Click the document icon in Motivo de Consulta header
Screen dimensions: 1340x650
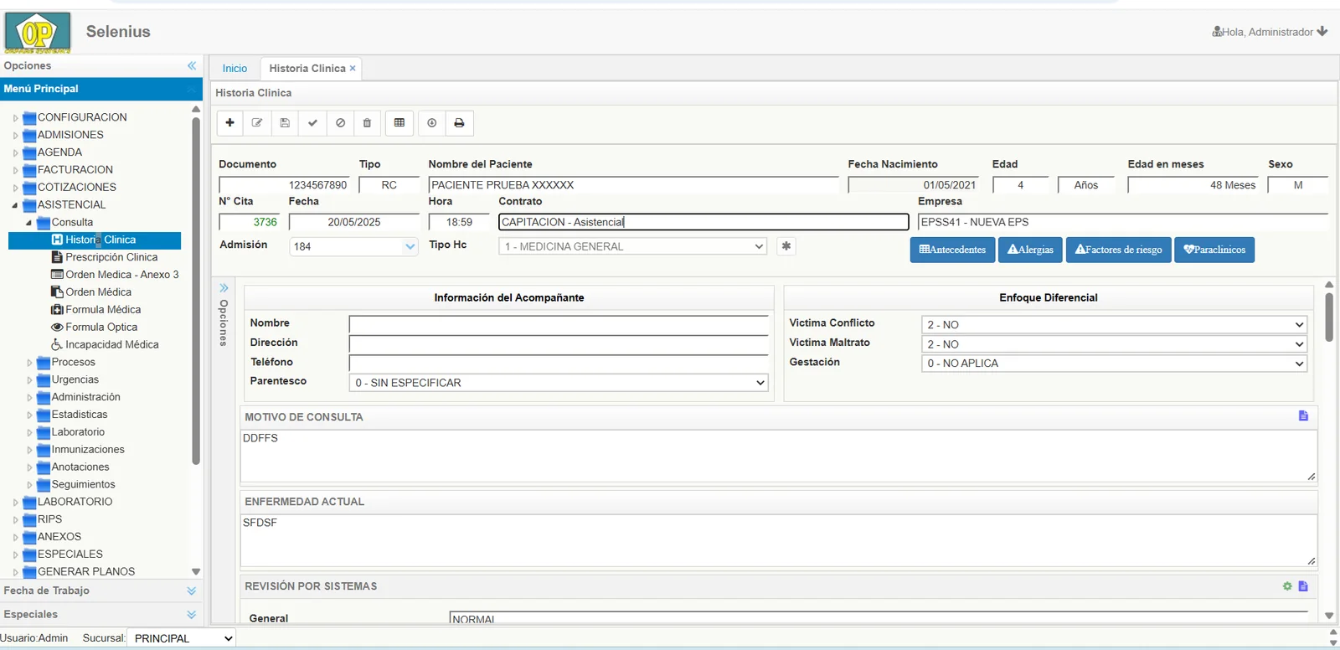pos(1303,416)
